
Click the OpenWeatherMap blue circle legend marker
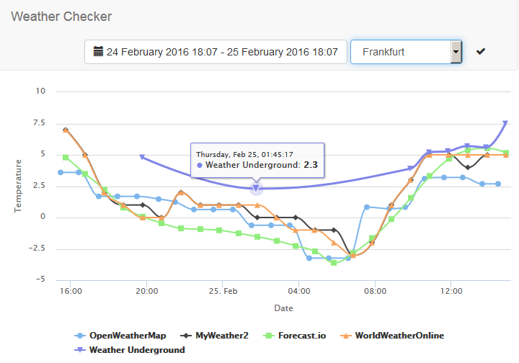click(x=79, y=336)
